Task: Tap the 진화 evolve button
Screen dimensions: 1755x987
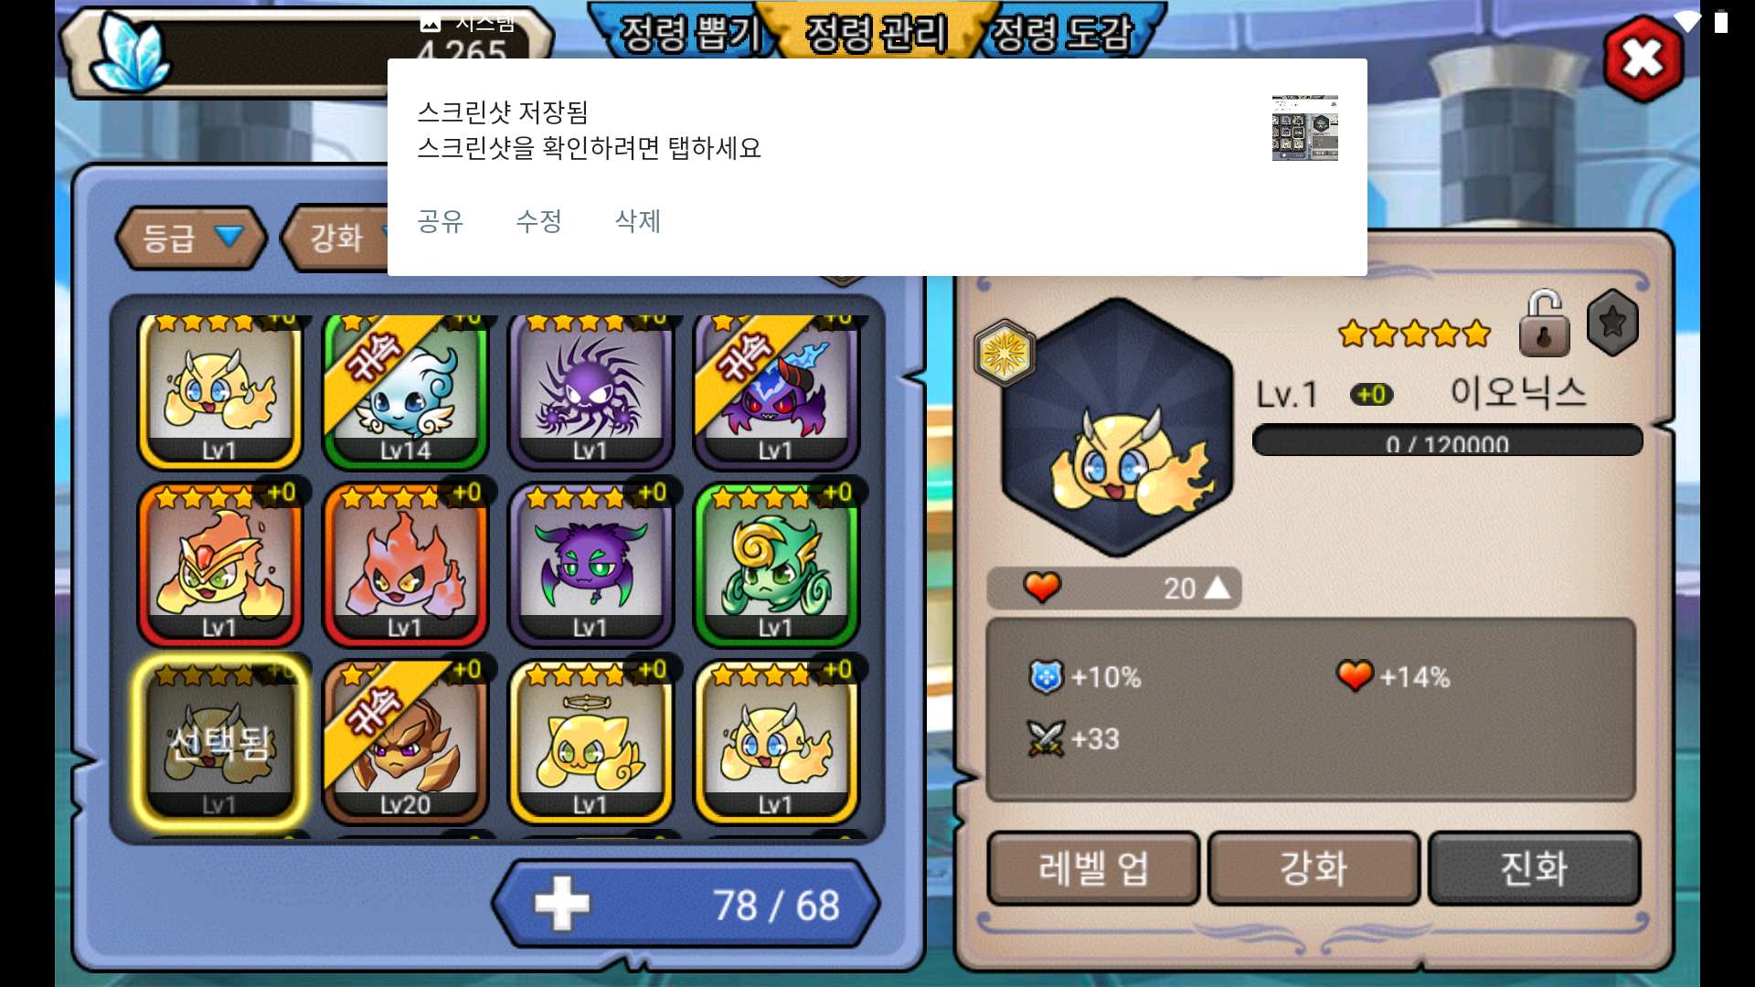Action: pyautogui.click(x=1534, y=868)
